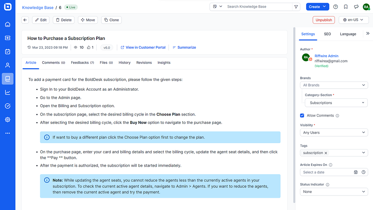The image size is (373, 210).
Task: Click the info icon next to Allow Comments
Action: (337, 116)
